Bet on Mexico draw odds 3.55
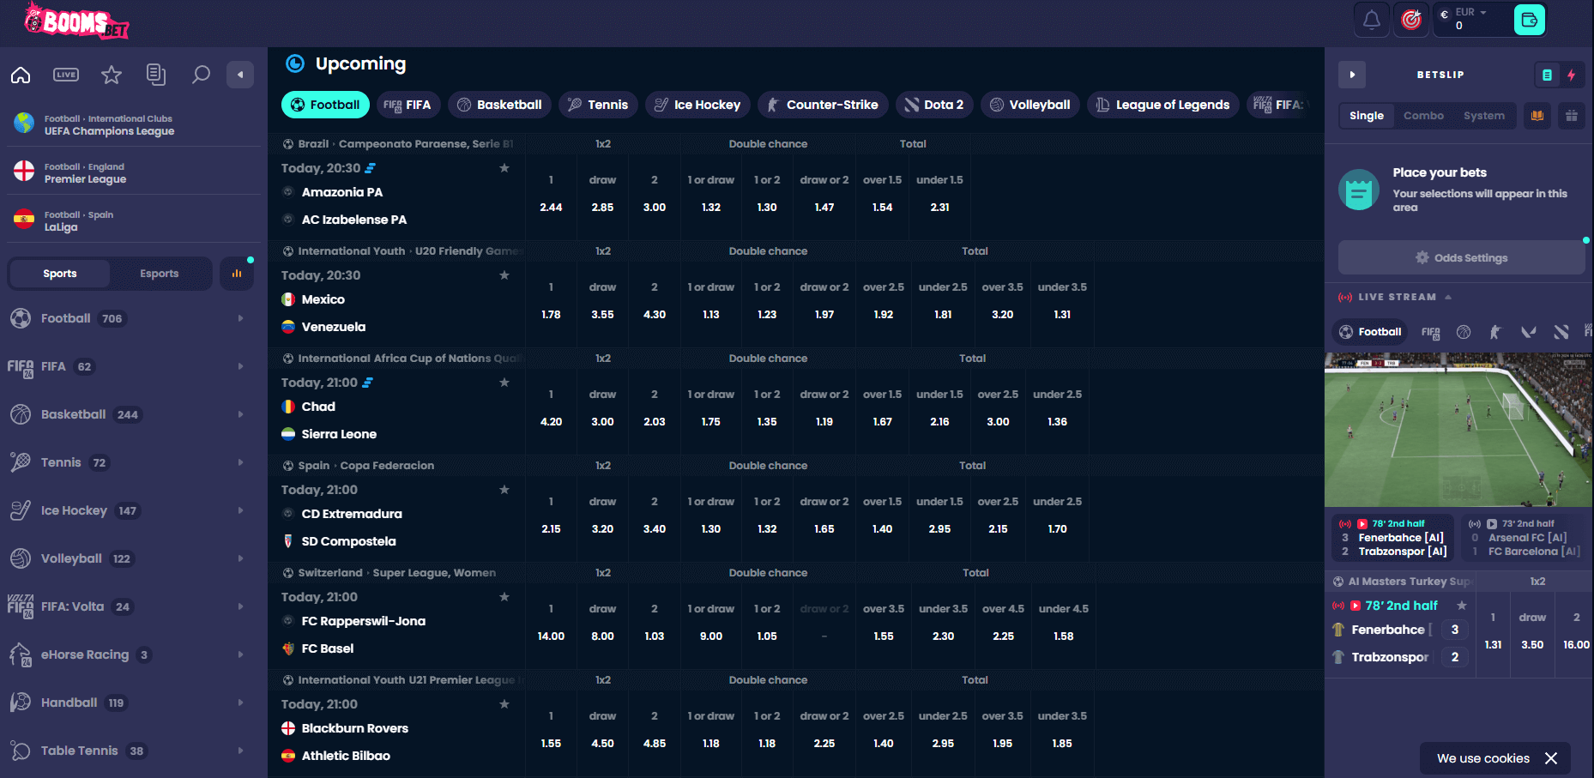 click(602, 314)
